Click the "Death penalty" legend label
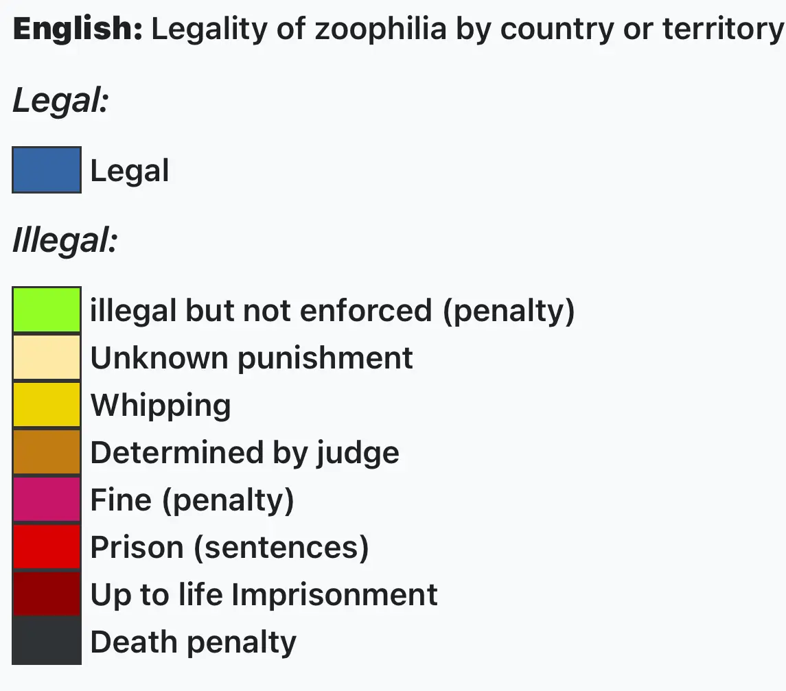This screenshot has width=786, height=691. coord(194,642)
